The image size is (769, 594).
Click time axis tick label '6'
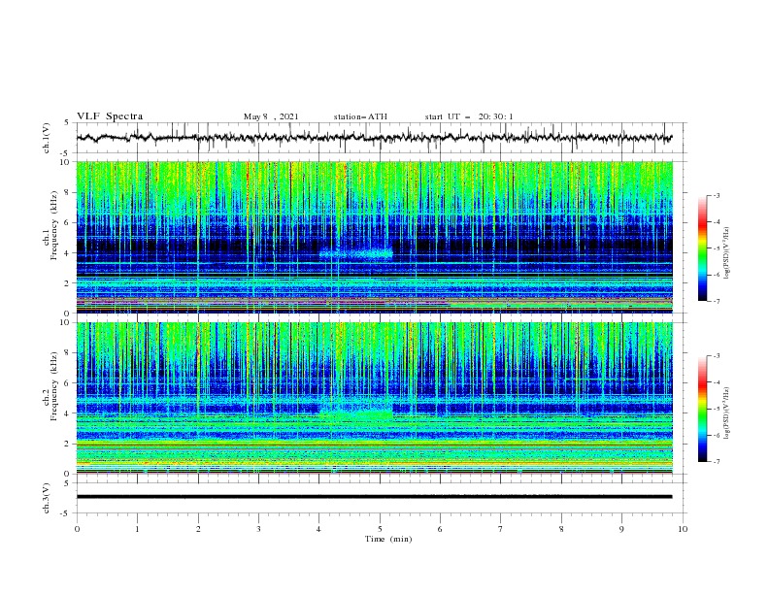440,529
